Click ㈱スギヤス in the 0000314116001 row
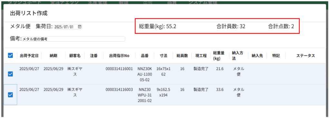330x118 pixels. coord(75,71)
